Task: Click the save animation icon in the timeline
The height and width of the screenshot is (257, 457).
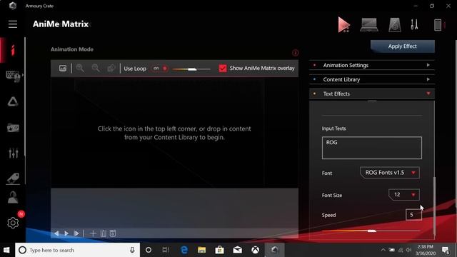Action: click(x=113, y=233)
